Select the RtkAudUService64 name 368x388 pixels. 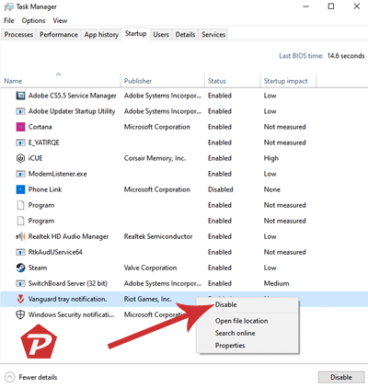click(x=55, y=252)
